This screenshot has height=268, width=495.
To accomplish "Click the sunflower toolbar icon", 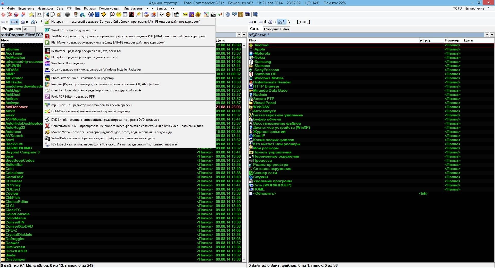I will point(198,14).
